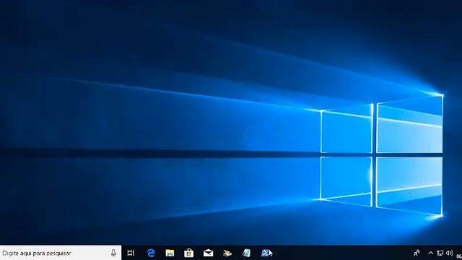Viewport: 462px width, 260px height.
Task: Open the Microsoft Store bag icon
Action: [188, 253]
